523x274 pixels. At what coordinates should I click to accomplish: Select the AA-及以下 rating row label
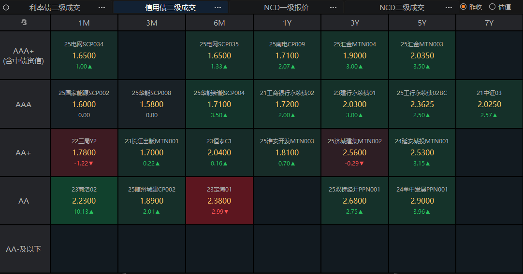click(24, 249)
